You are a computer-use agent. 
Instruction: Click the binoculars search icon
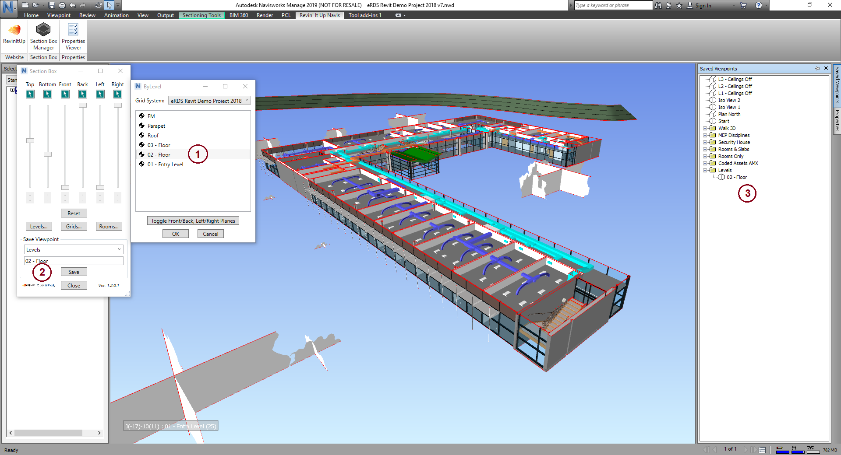tap(658, 5)
